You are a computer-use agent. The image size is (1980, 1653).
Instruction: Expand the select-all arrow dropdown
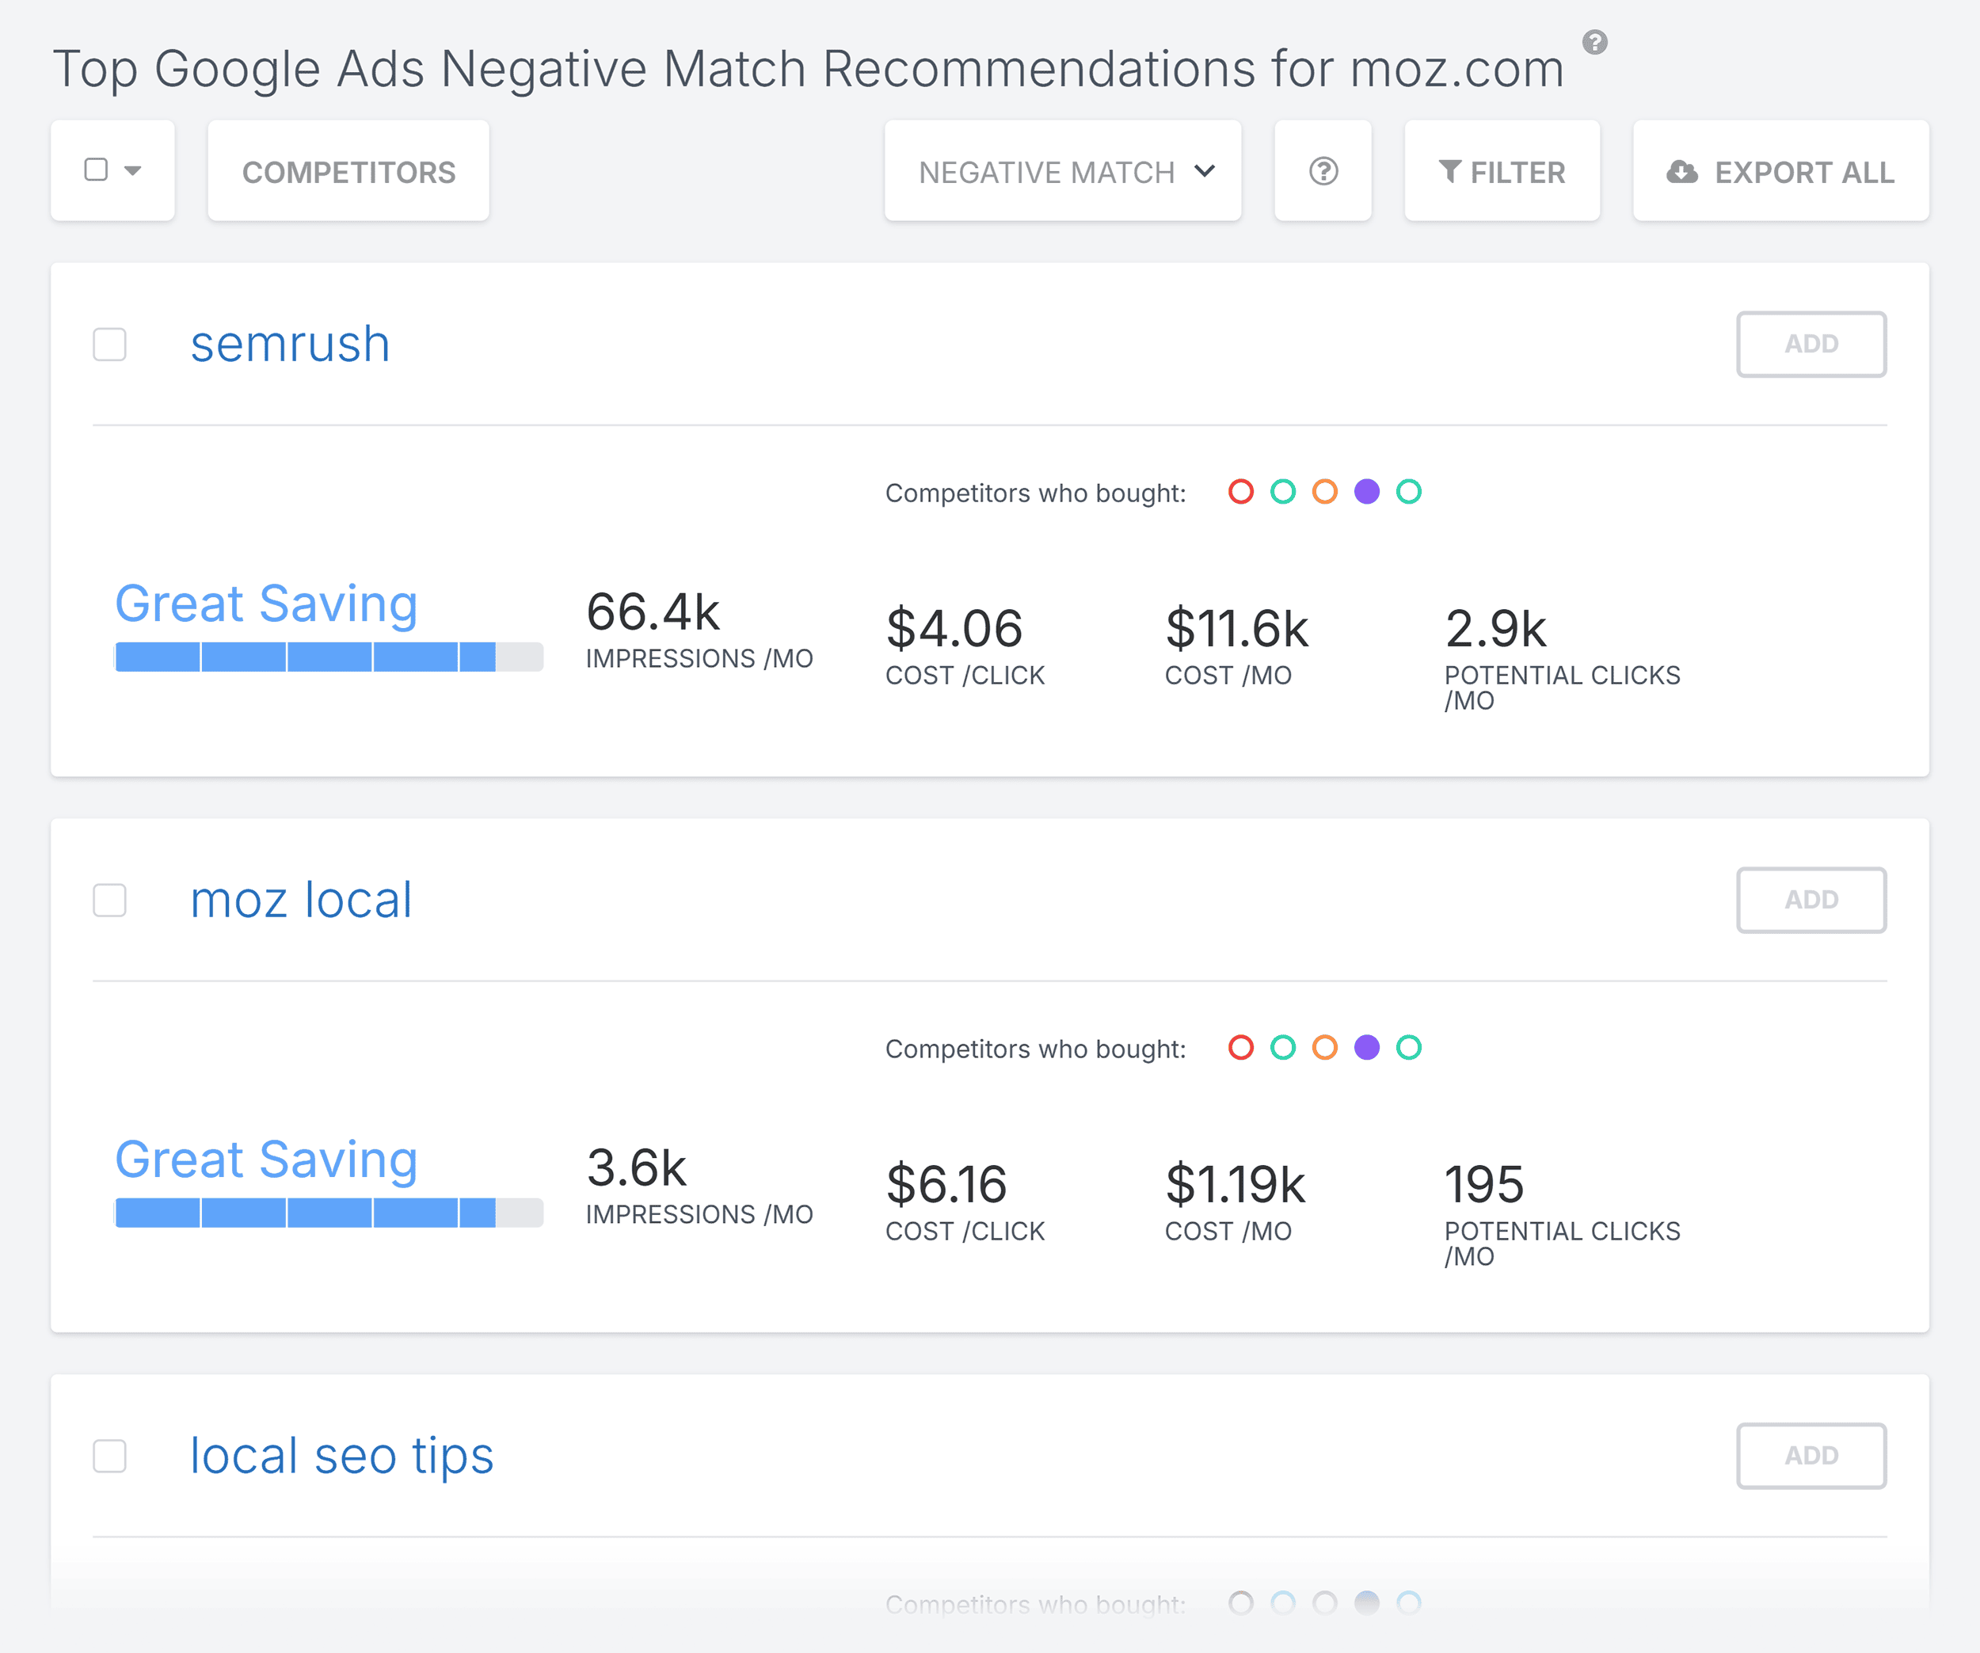click(x=133, y=170)
